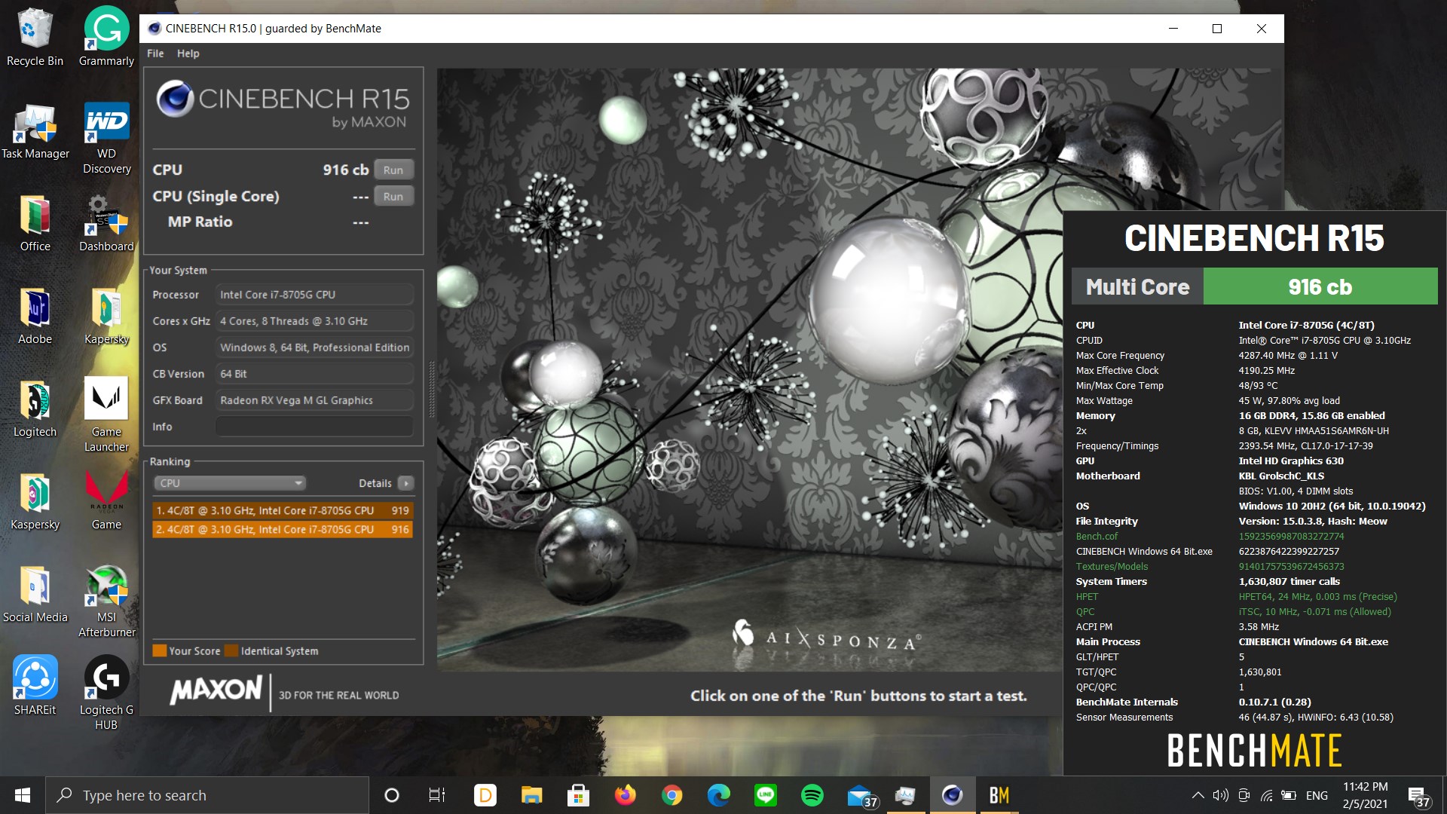Run the CPU Single Core test
This screenshot has height=814, width=1447.
[393, 197]
